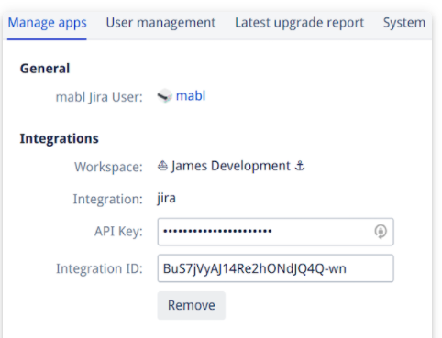Click the mabl user avatar icon

[165, 96]
